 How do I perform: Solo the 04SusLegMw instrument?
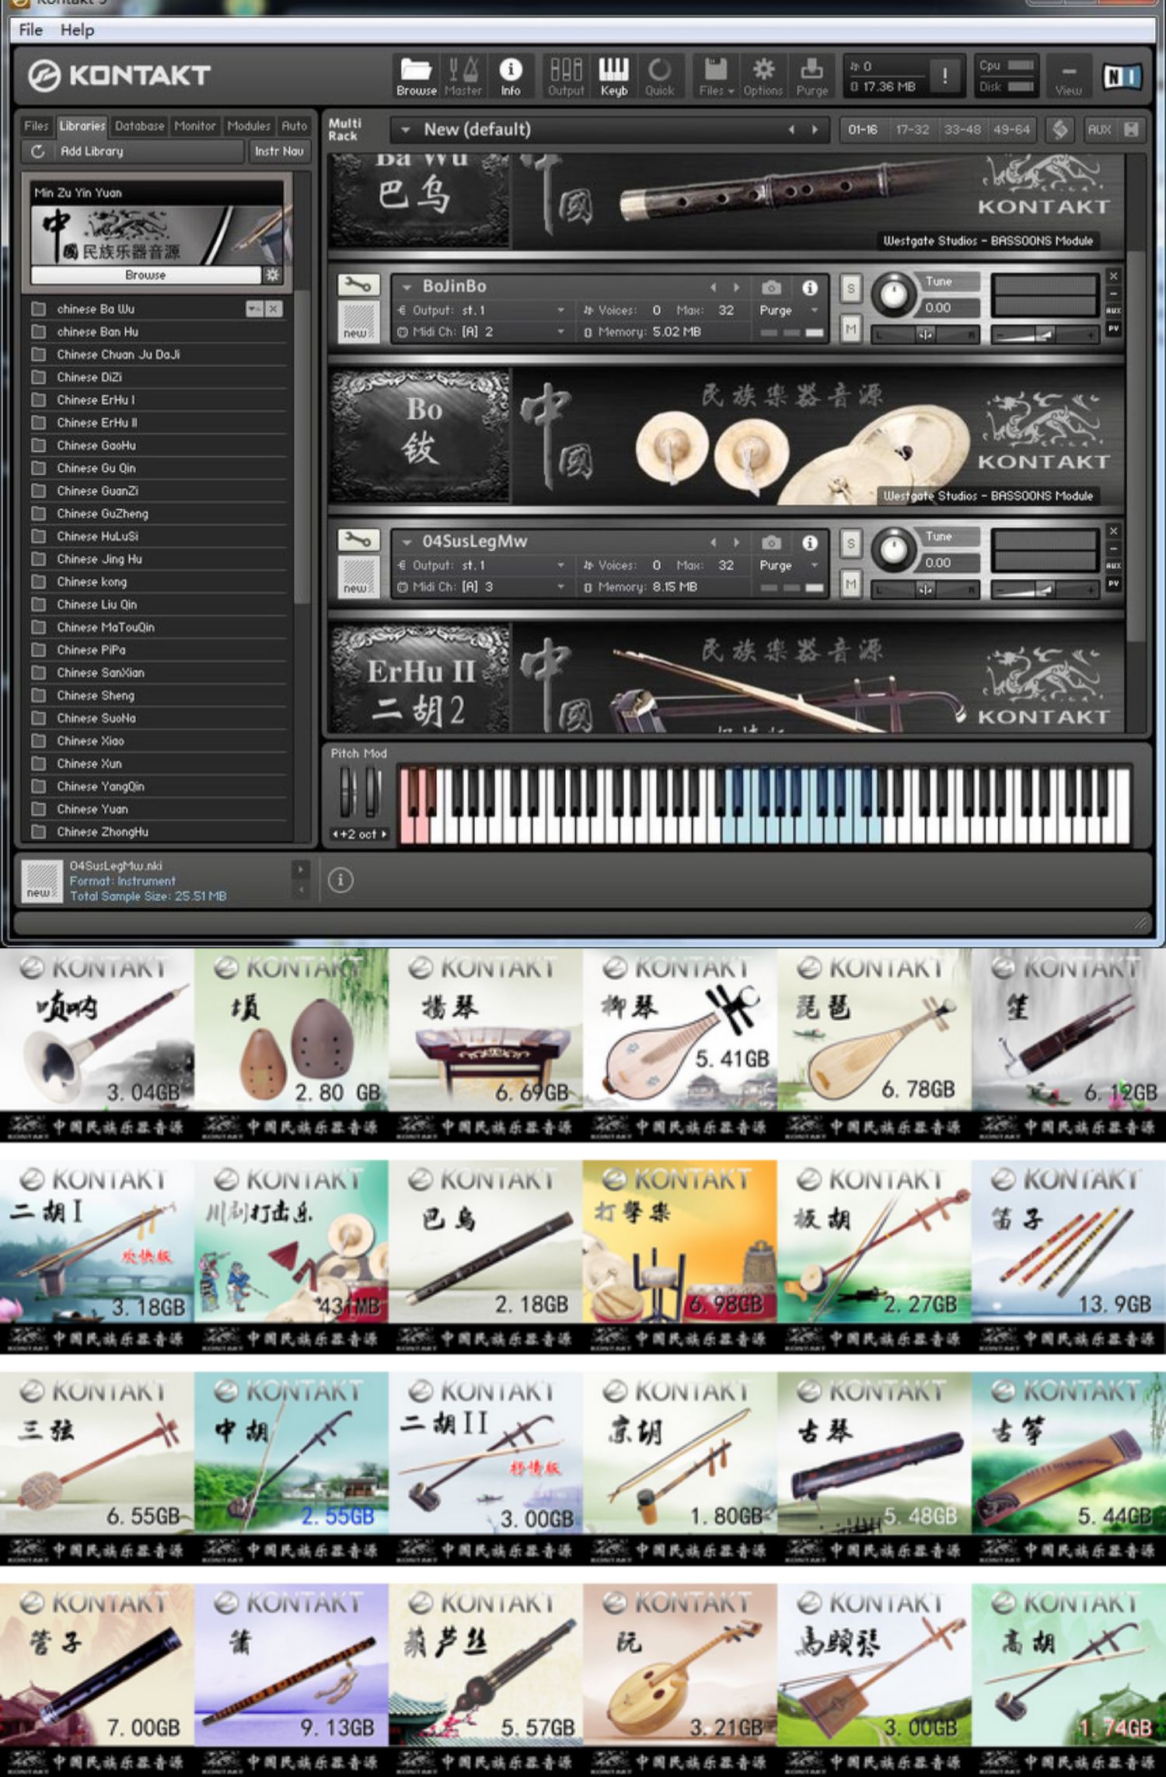point(850,544)
